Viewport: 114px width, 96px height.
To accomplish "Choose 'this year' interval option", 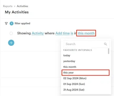I will click(85, 73).
